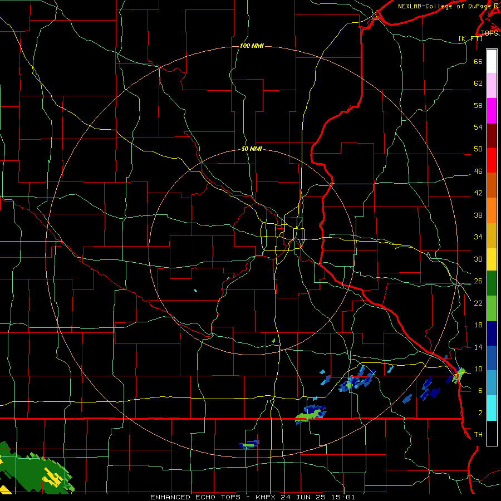
Task: Click the gold legend swatch
Action: click(492, 235)
